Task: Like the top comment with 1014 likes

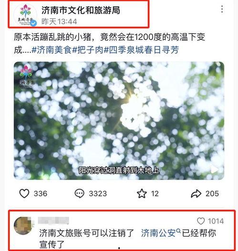Action: coord(201,221)
